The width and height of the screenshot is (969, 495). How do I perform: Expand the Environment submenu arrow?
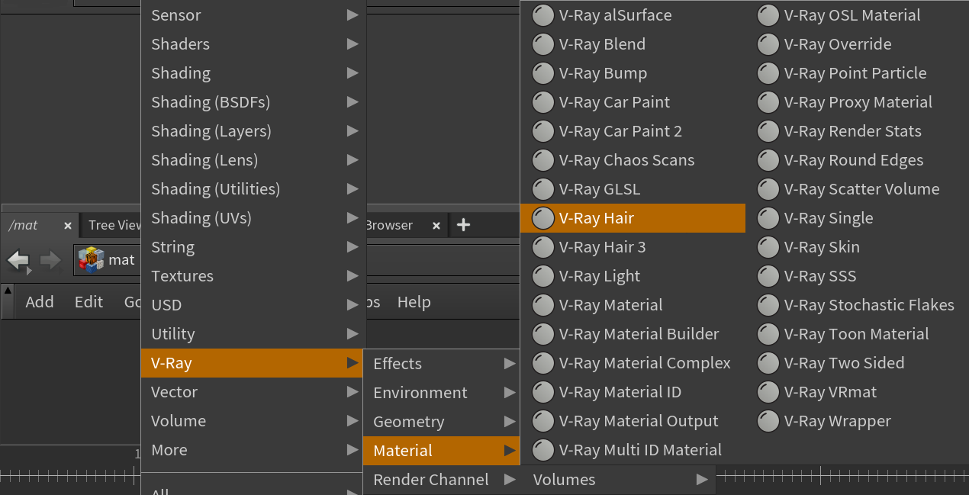(510, 393)
